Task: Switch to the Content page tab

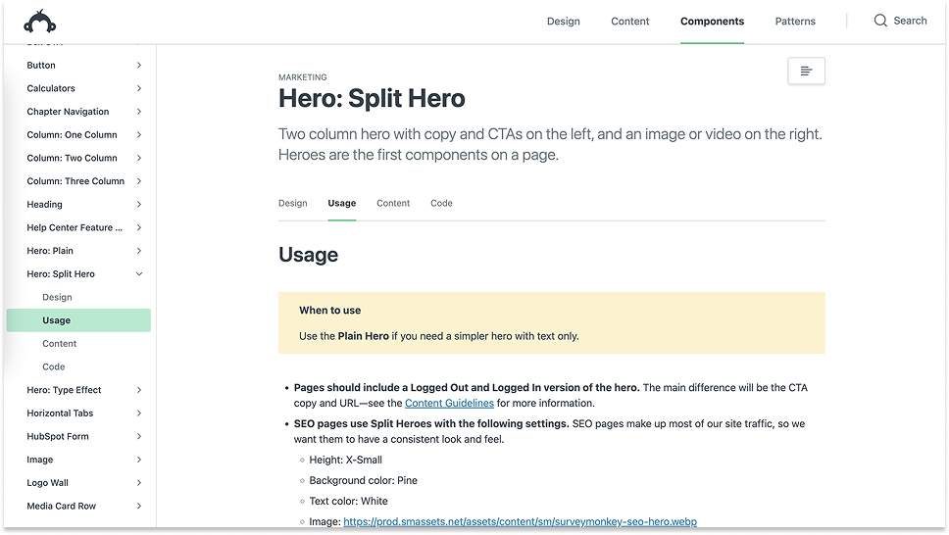Action: pos(393,204)
